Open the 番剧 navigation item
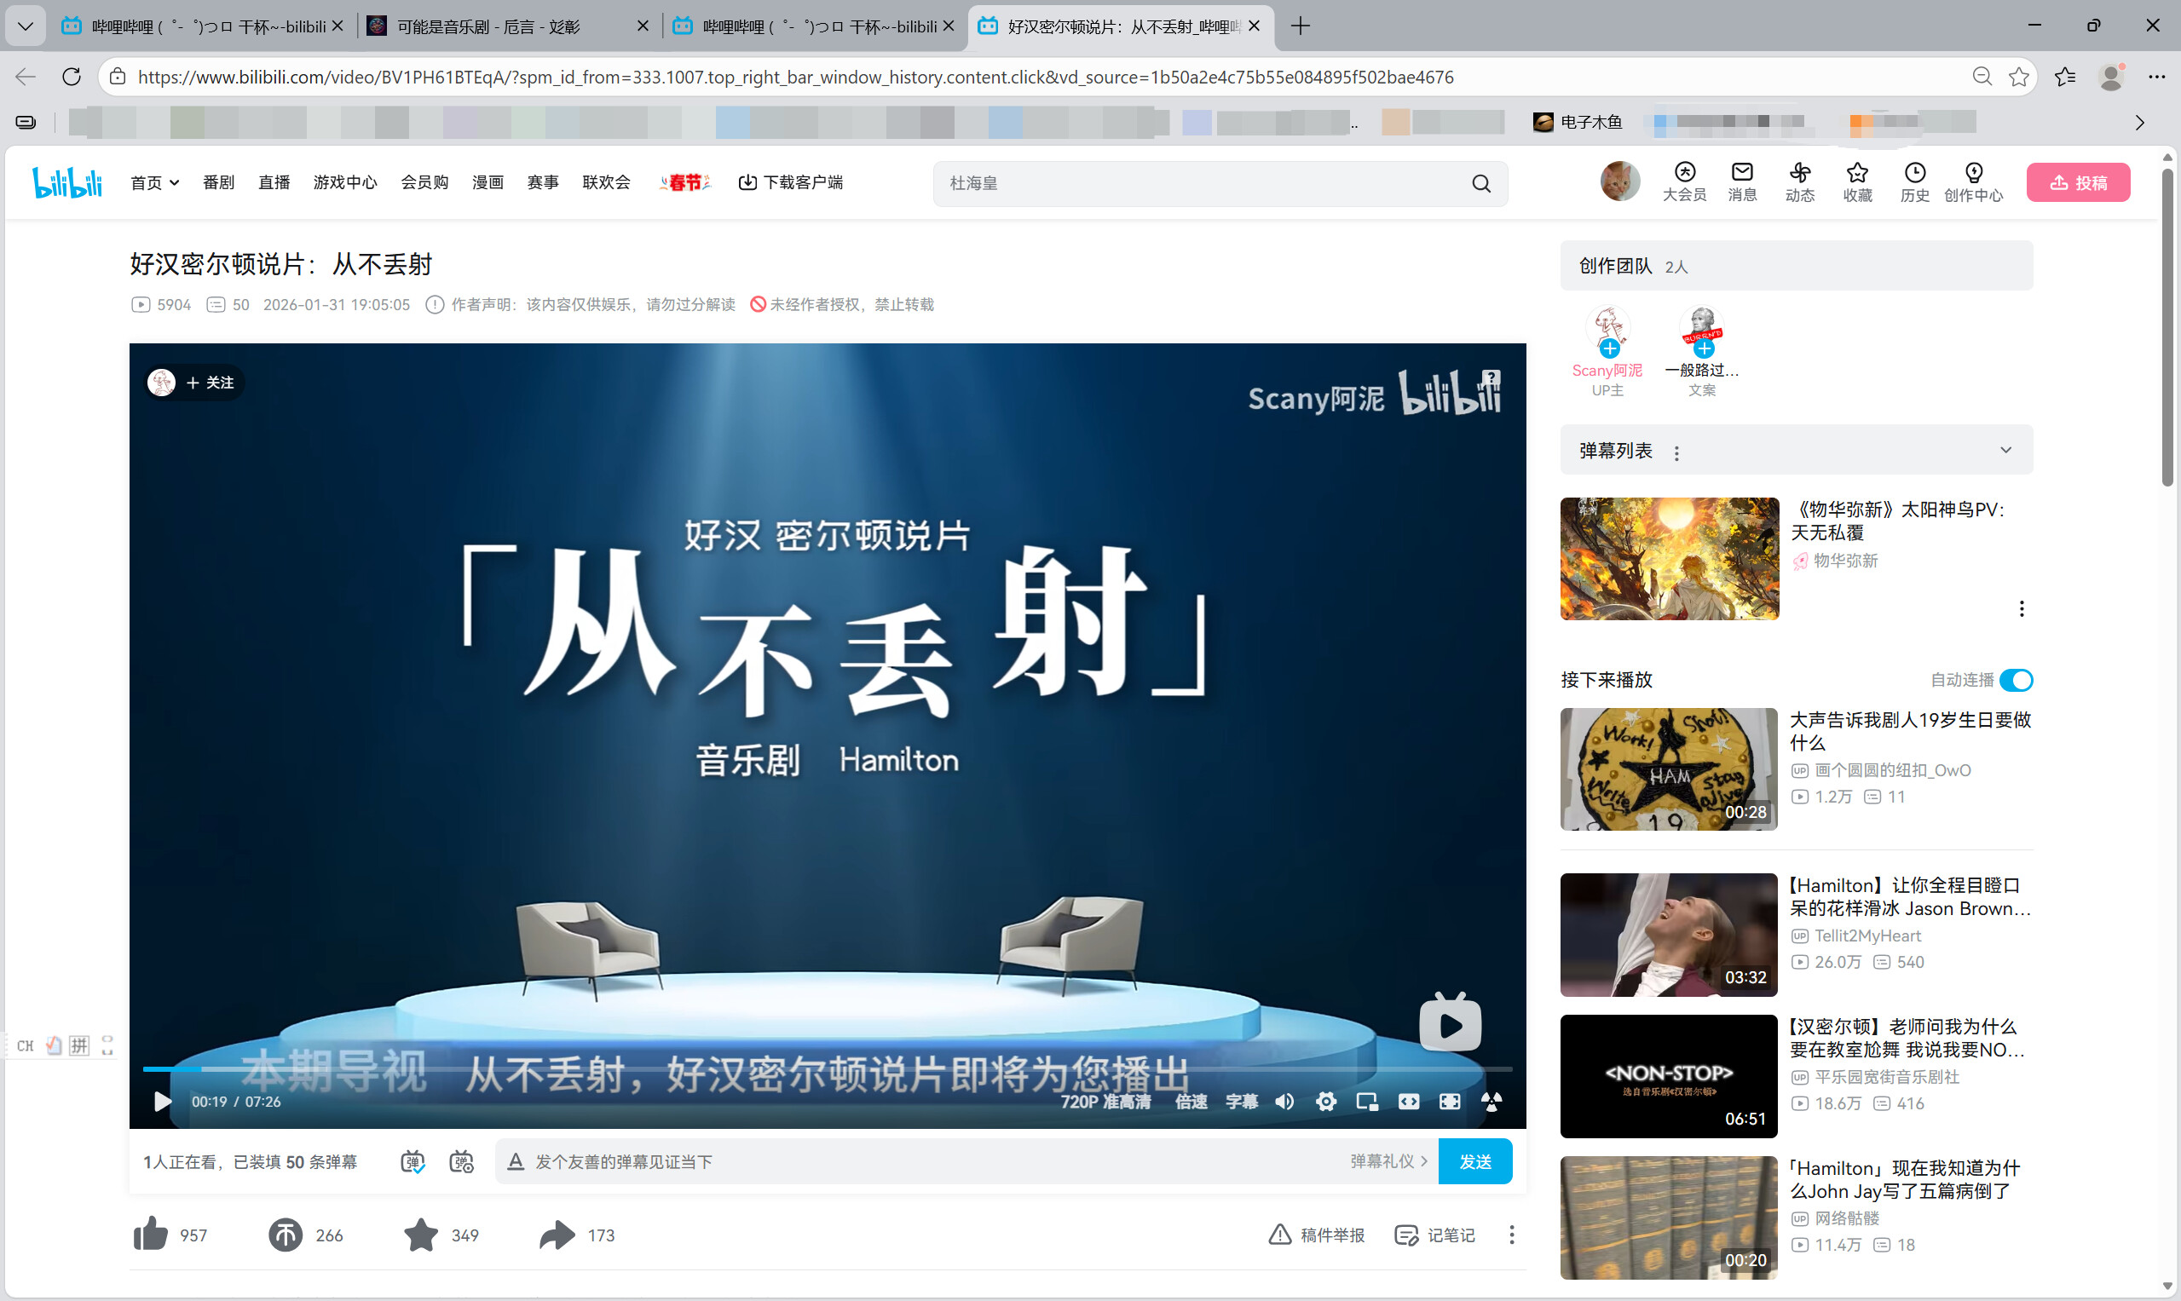 [218, 182]
